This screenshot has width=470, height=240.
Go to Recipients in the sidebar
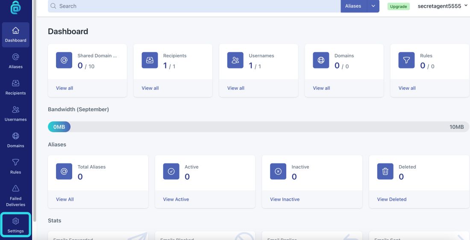click(15, 88)
